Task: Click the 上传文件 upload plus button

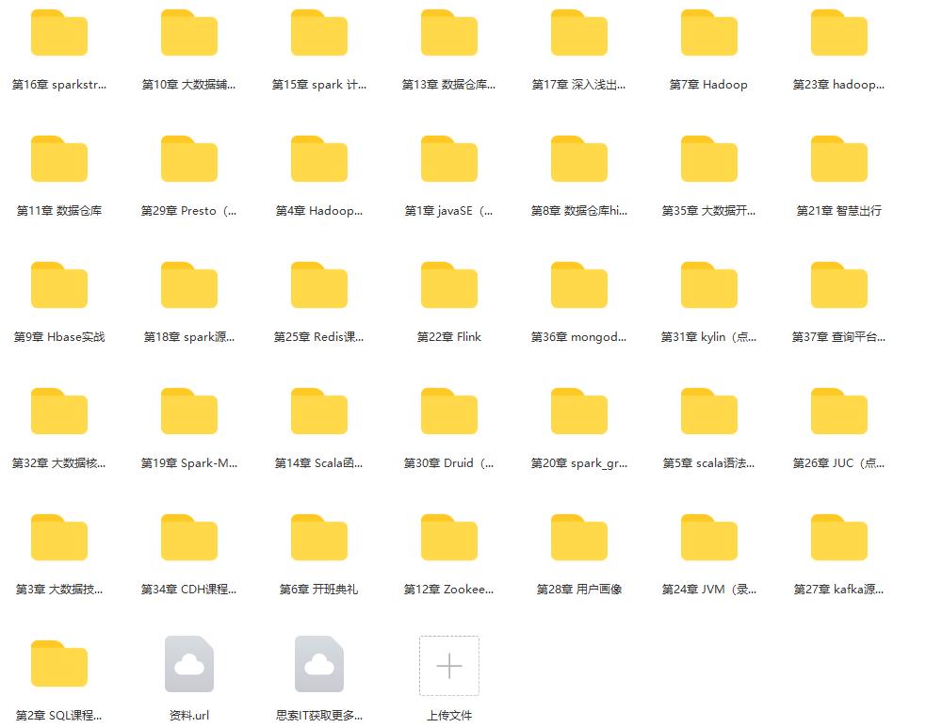Action: [x=449, y=666]
